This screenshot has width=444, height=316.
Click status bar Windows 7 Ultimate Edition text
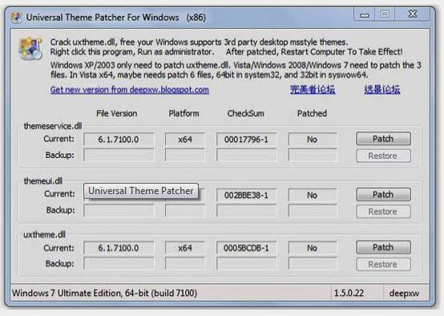(104, 293)
